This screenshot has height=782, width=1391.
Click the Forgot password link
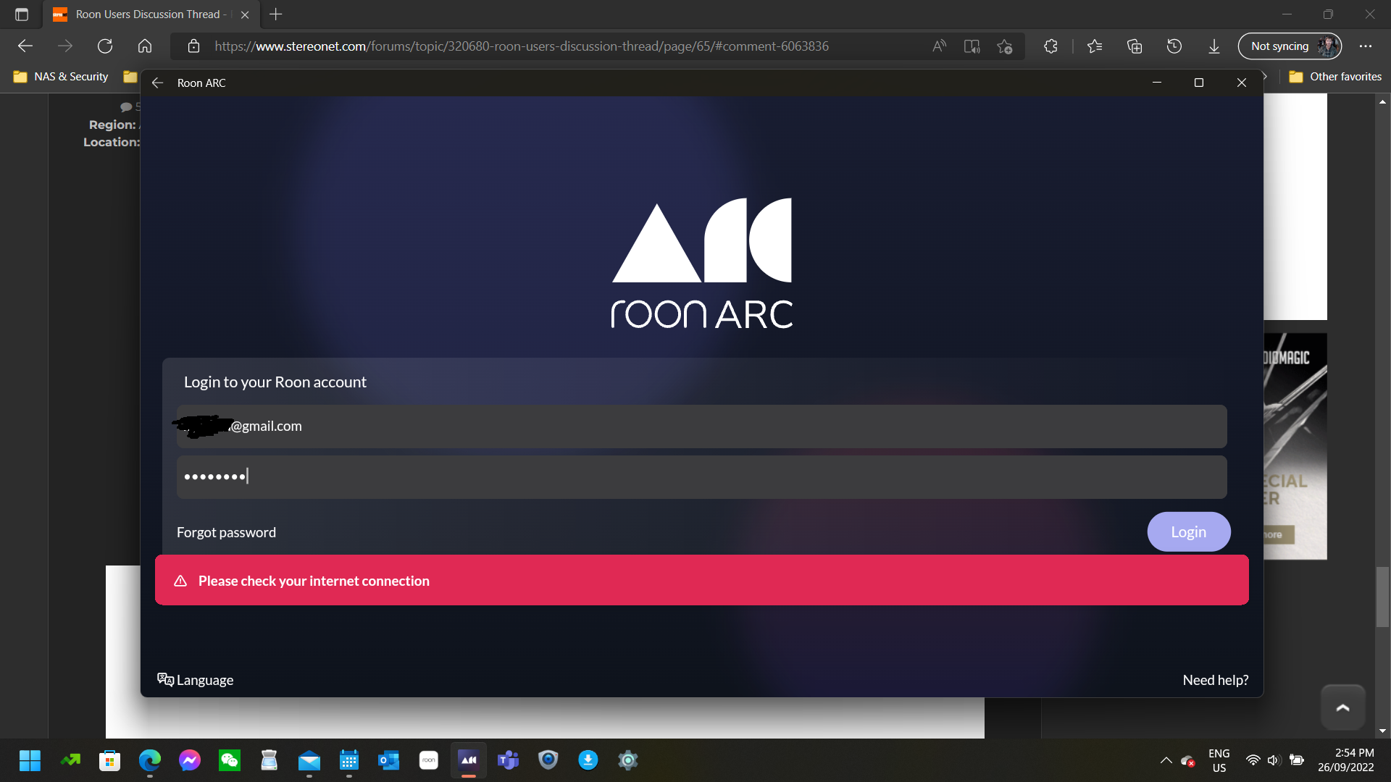point(226,532)
